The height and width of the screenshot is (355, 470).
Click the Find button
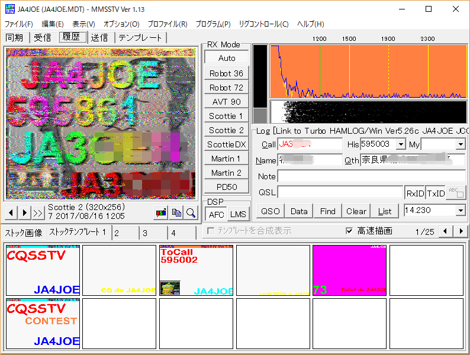tap(327, 211)
